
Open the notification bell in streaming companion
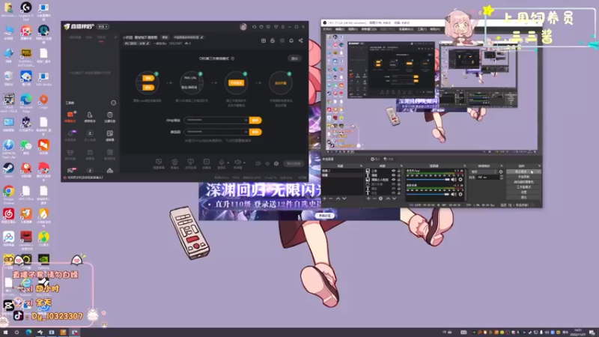291,40
